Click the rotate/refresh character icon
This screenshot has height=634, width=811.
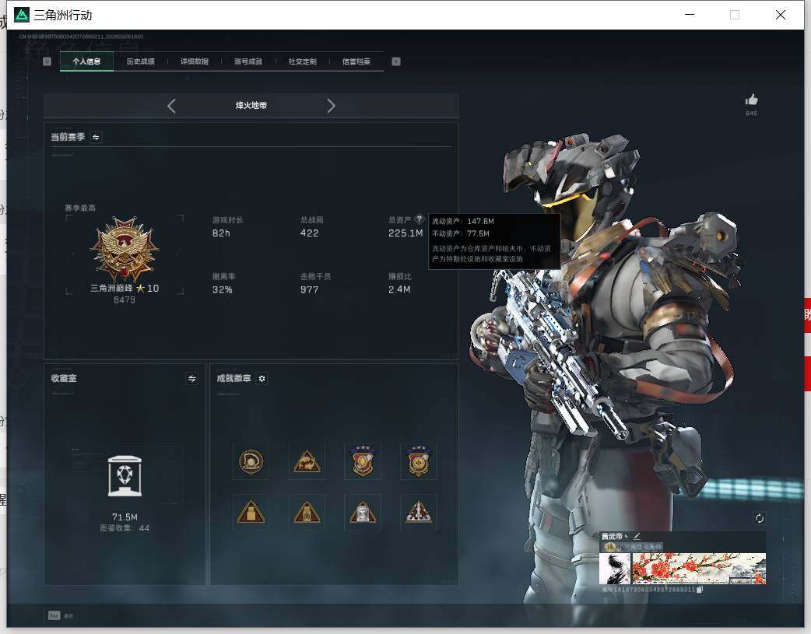[x=760, y=518]
